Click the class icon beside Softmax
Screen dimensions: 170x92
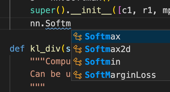(77, 37)
